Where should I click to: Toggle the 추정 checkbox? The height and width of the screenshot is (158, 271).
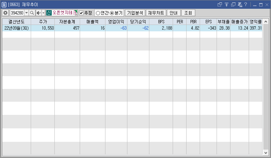tap(81, 13)
